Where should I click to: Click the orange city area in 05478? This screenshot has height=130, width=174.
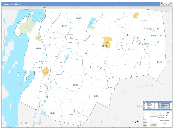[x=46, y=71]
